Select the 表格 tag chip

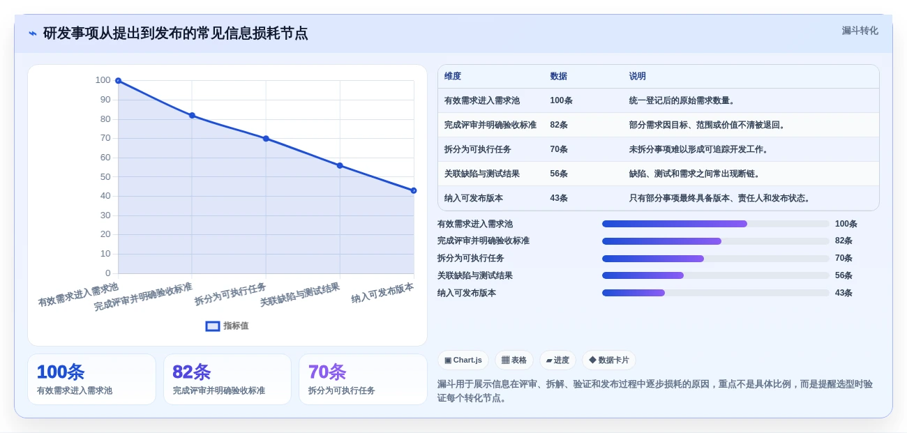(514, 360)
